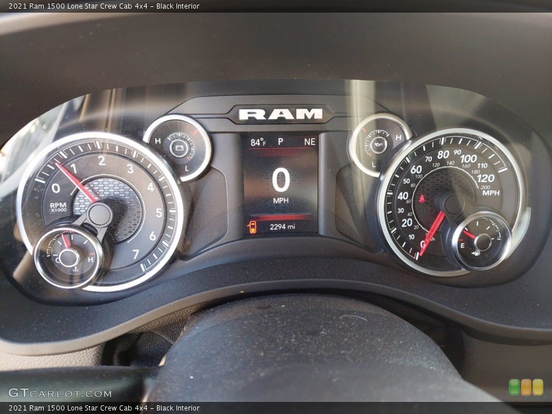
Task: Click the E mark on fuel gauge
Action: [x=462, y=246]
